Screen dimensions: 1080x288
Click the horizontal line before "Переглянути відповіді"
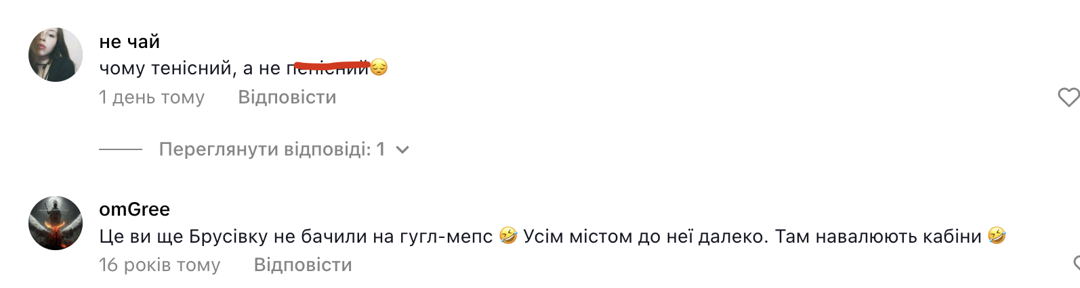tap(121, 149)
